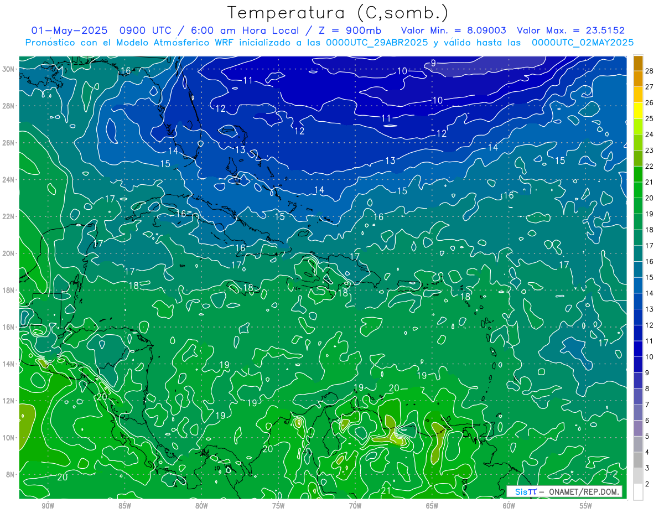Viewport: 664px width, 513px height.
Task: Click the "28N" latitude axis label
Action: (9, 106)
